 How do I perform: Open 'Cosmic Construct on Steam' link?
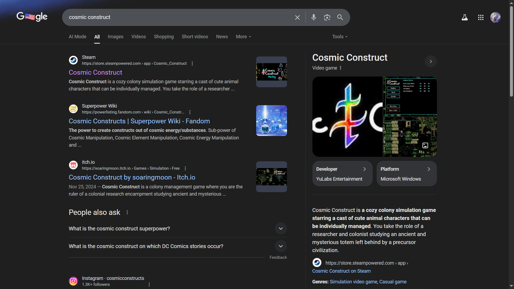coord(341,271)
